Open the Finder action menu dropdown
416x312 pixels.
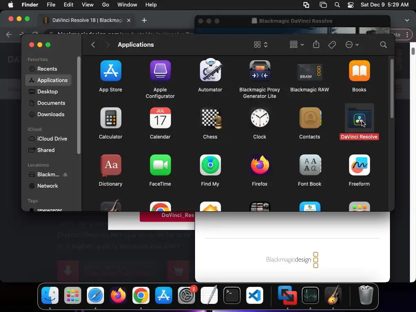coord(352,45)
